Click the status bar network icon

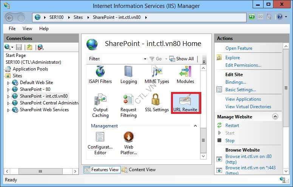click(282, 180)
